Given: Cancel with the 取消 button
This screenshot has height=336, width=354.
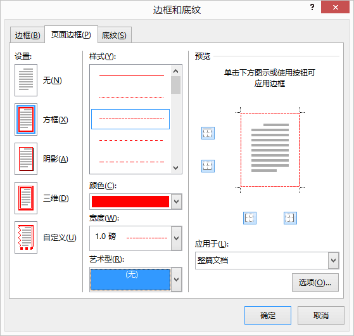Looking at the screenshot, I should pos(321,316).
